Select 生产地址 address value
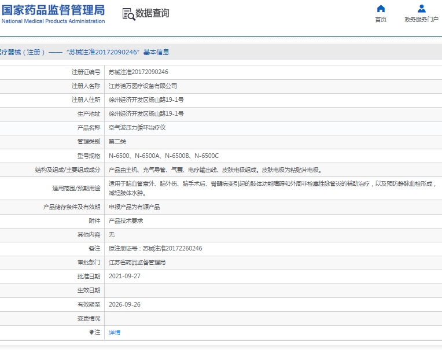The image size is (442, 350). click(x=146, y=114)
